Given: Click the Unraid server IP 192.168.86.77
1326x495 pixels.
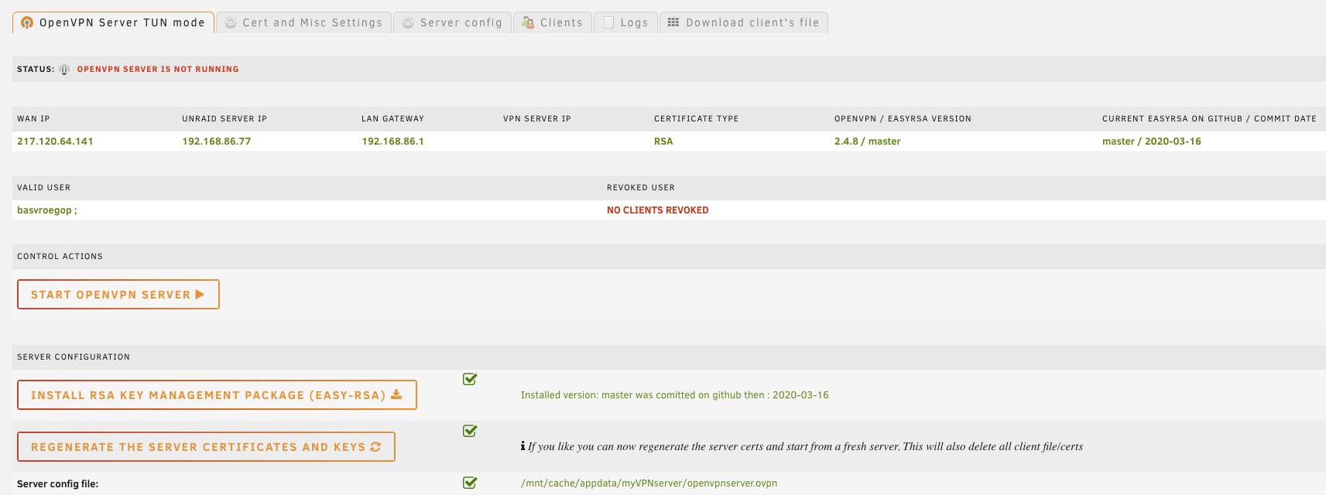Looking at the screenshot, I should [x=216, y=141].
